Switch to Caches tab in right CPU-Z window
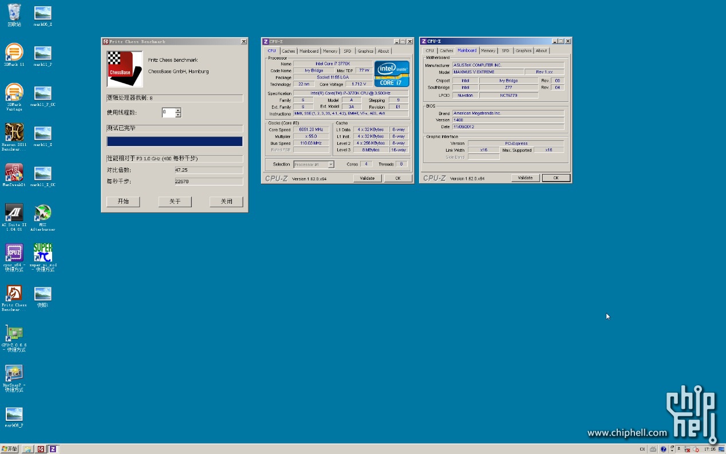 [447, 51]
